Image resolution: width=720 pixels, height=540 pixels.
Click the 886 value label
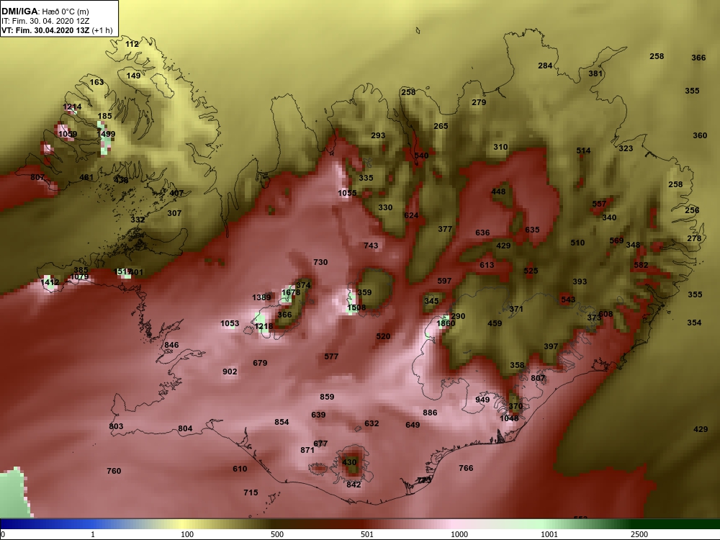430,413
